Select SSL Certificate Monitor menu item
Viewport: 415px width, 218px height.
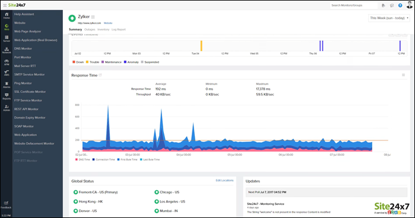[30, 92]
